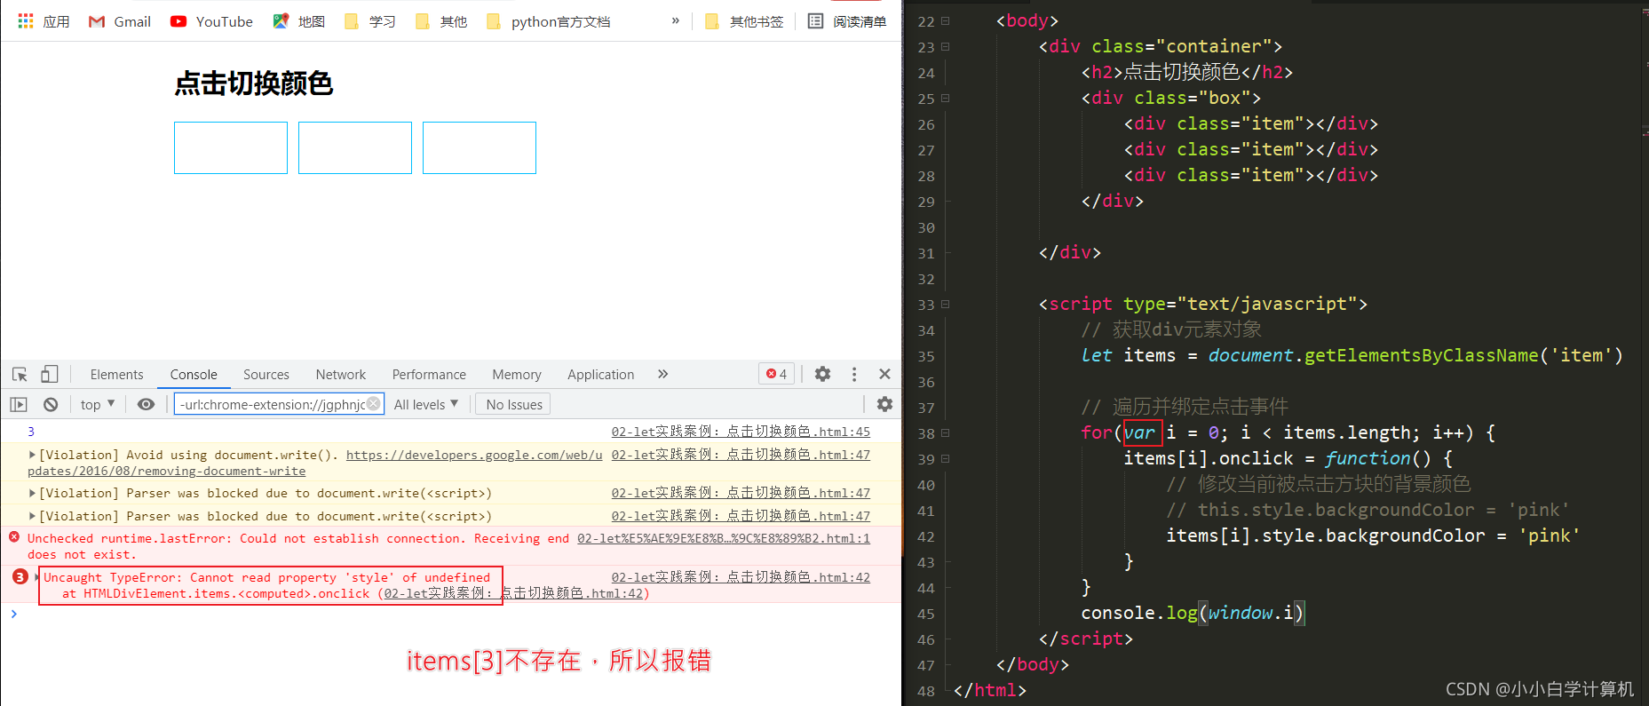Switch to the Console tab
The width and height of the screenshot is (1649, 706).
click(x=194, y=375)
